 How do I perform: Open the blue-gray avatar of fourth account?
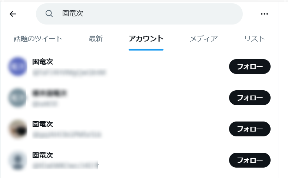18,160
